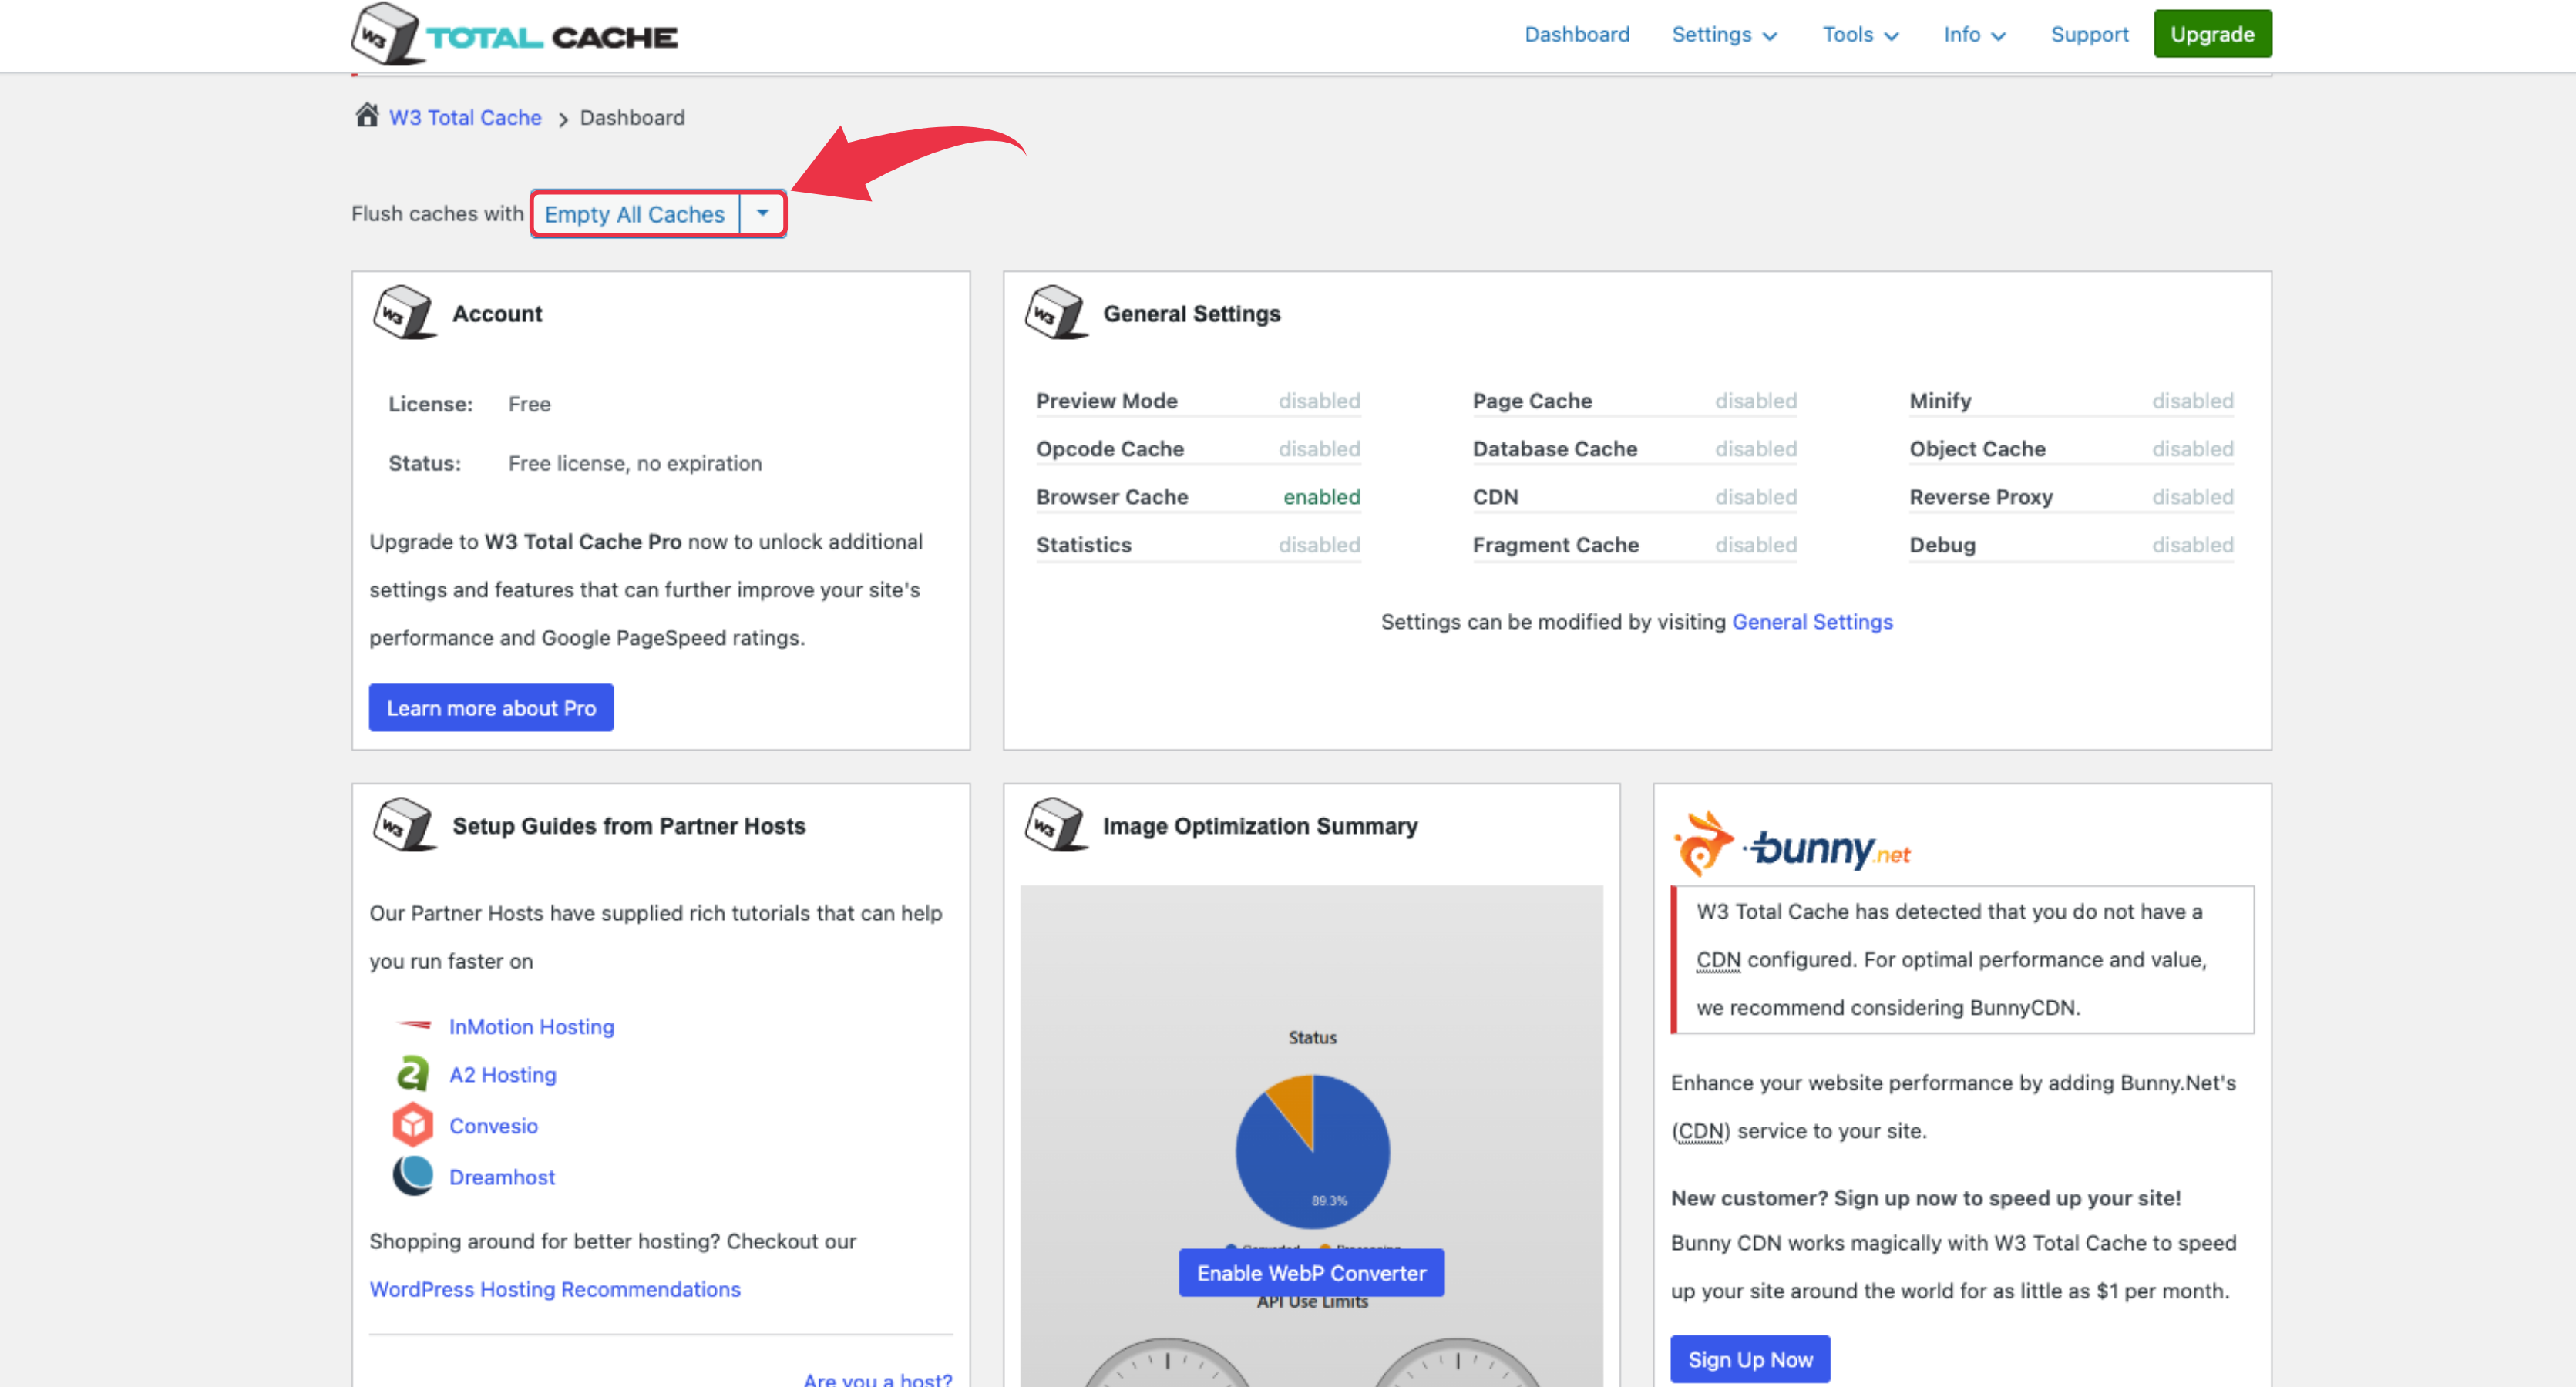Click the cube icon beside General Settings heading
The width and height of the screenshot is (2576, 1387).
coord(1057,312)
